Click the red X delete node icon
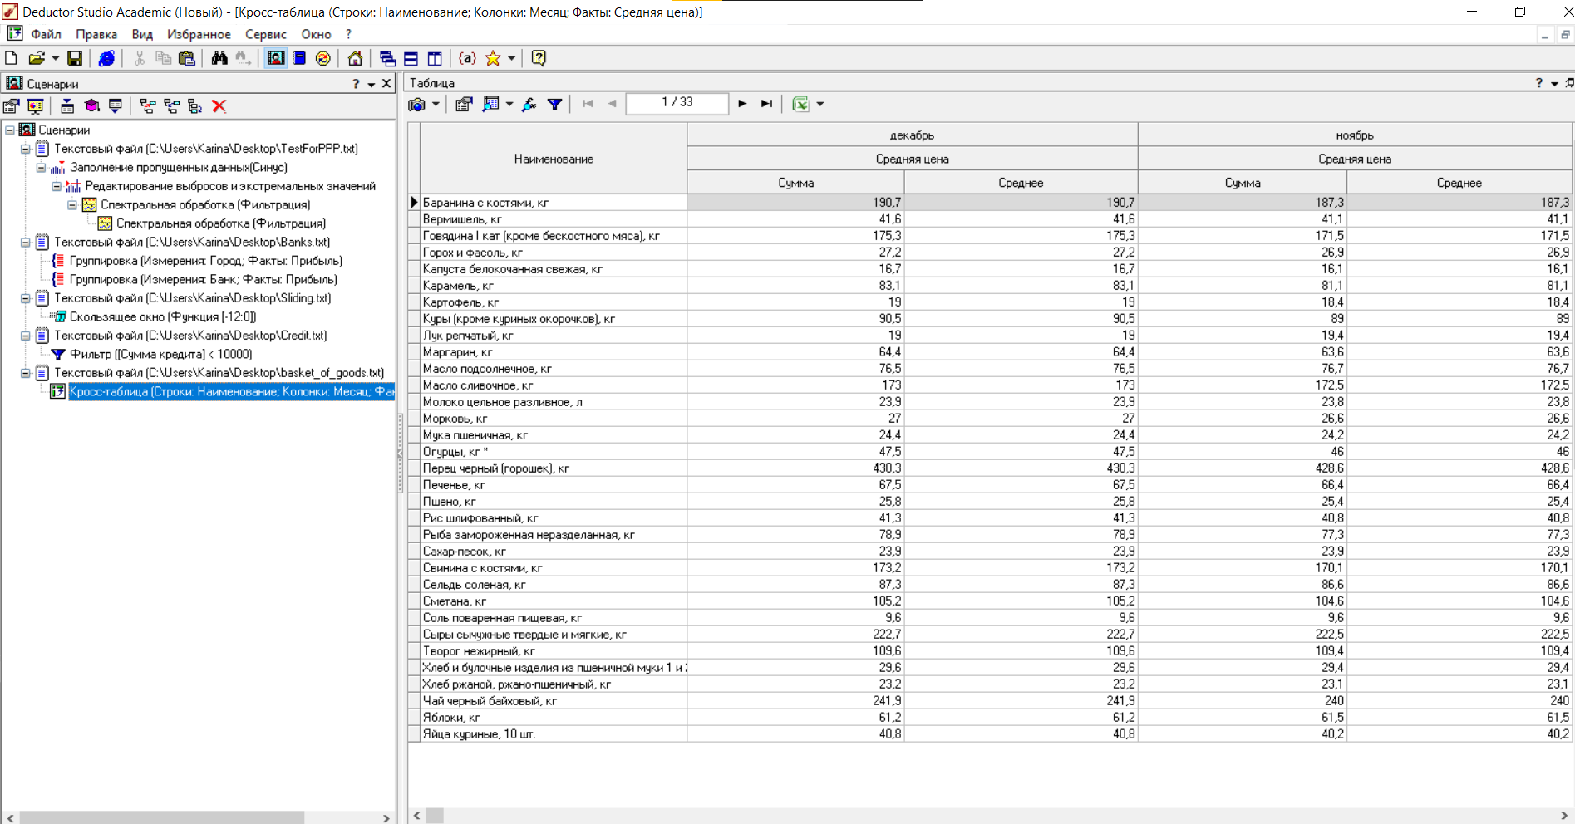 [x=219, y=105]
